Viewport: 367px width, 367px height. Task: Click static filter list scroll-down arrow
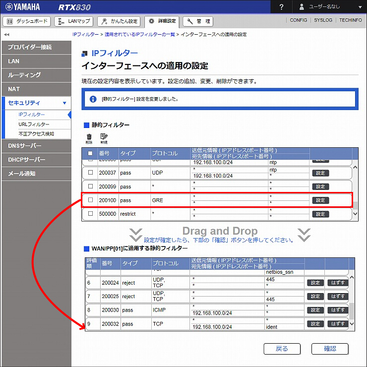(355, 213)
